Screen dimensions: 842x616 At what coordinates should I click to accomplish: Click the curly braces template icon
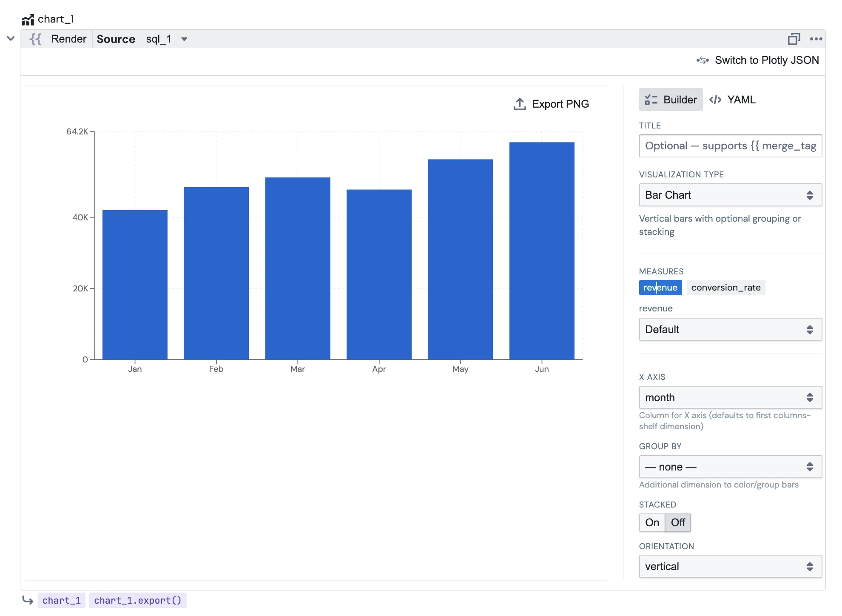tap(36, 39)
